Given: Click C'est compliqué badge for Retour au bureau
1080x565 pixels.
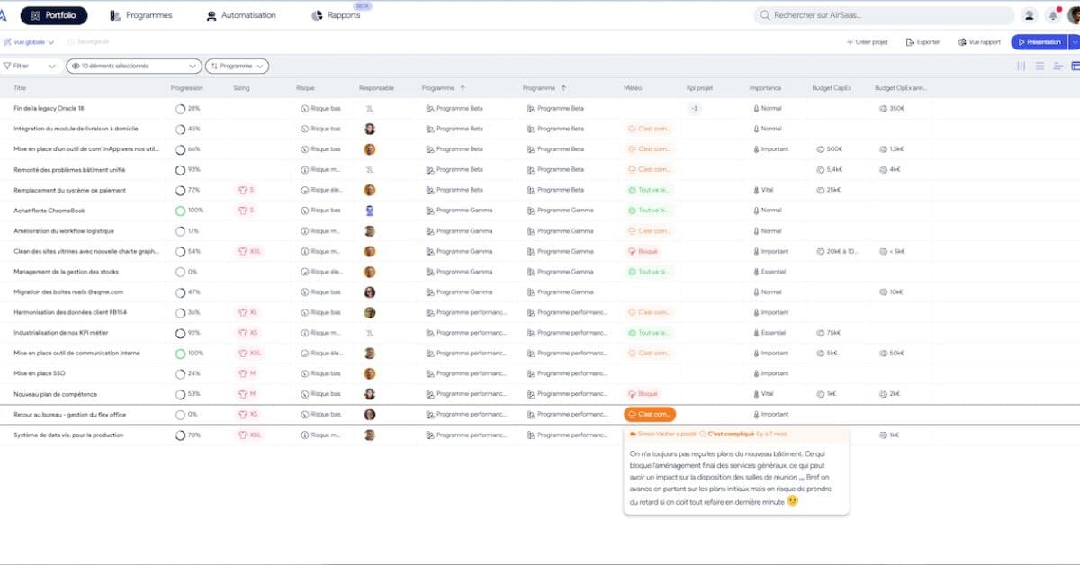Looking at the screenshot, I should coord(649,414).
